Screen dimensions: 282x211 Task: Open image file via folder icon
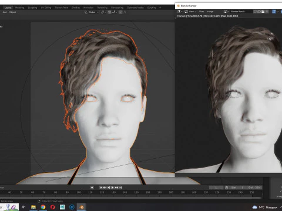point(263,12)
